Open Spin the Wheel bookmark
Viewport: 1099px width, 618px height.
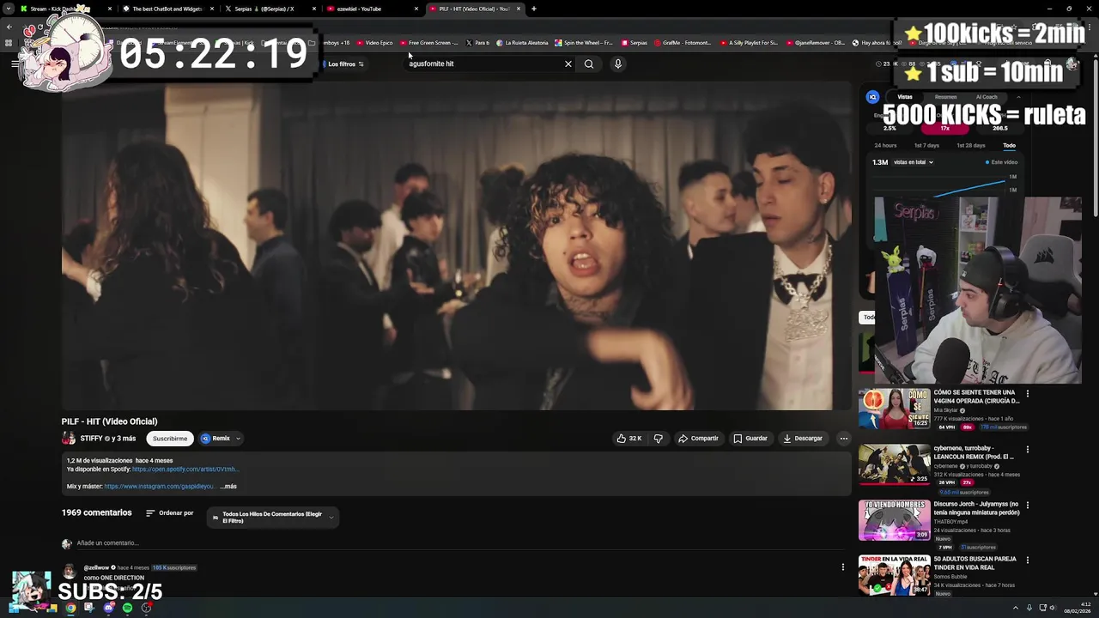584,42
